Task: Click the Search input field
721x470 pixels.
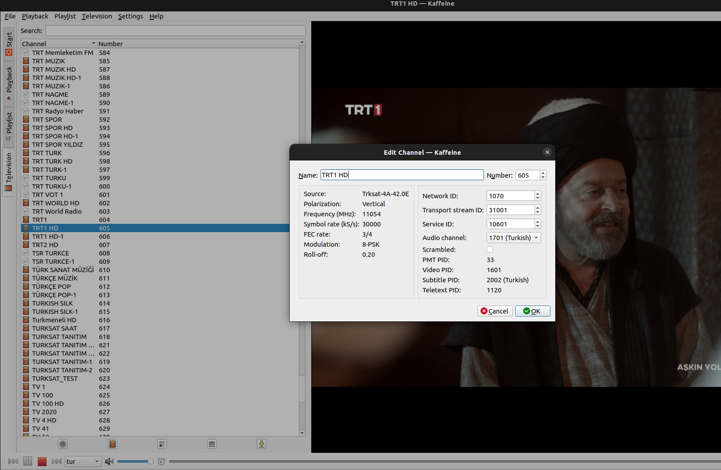Action: point(175,31)
